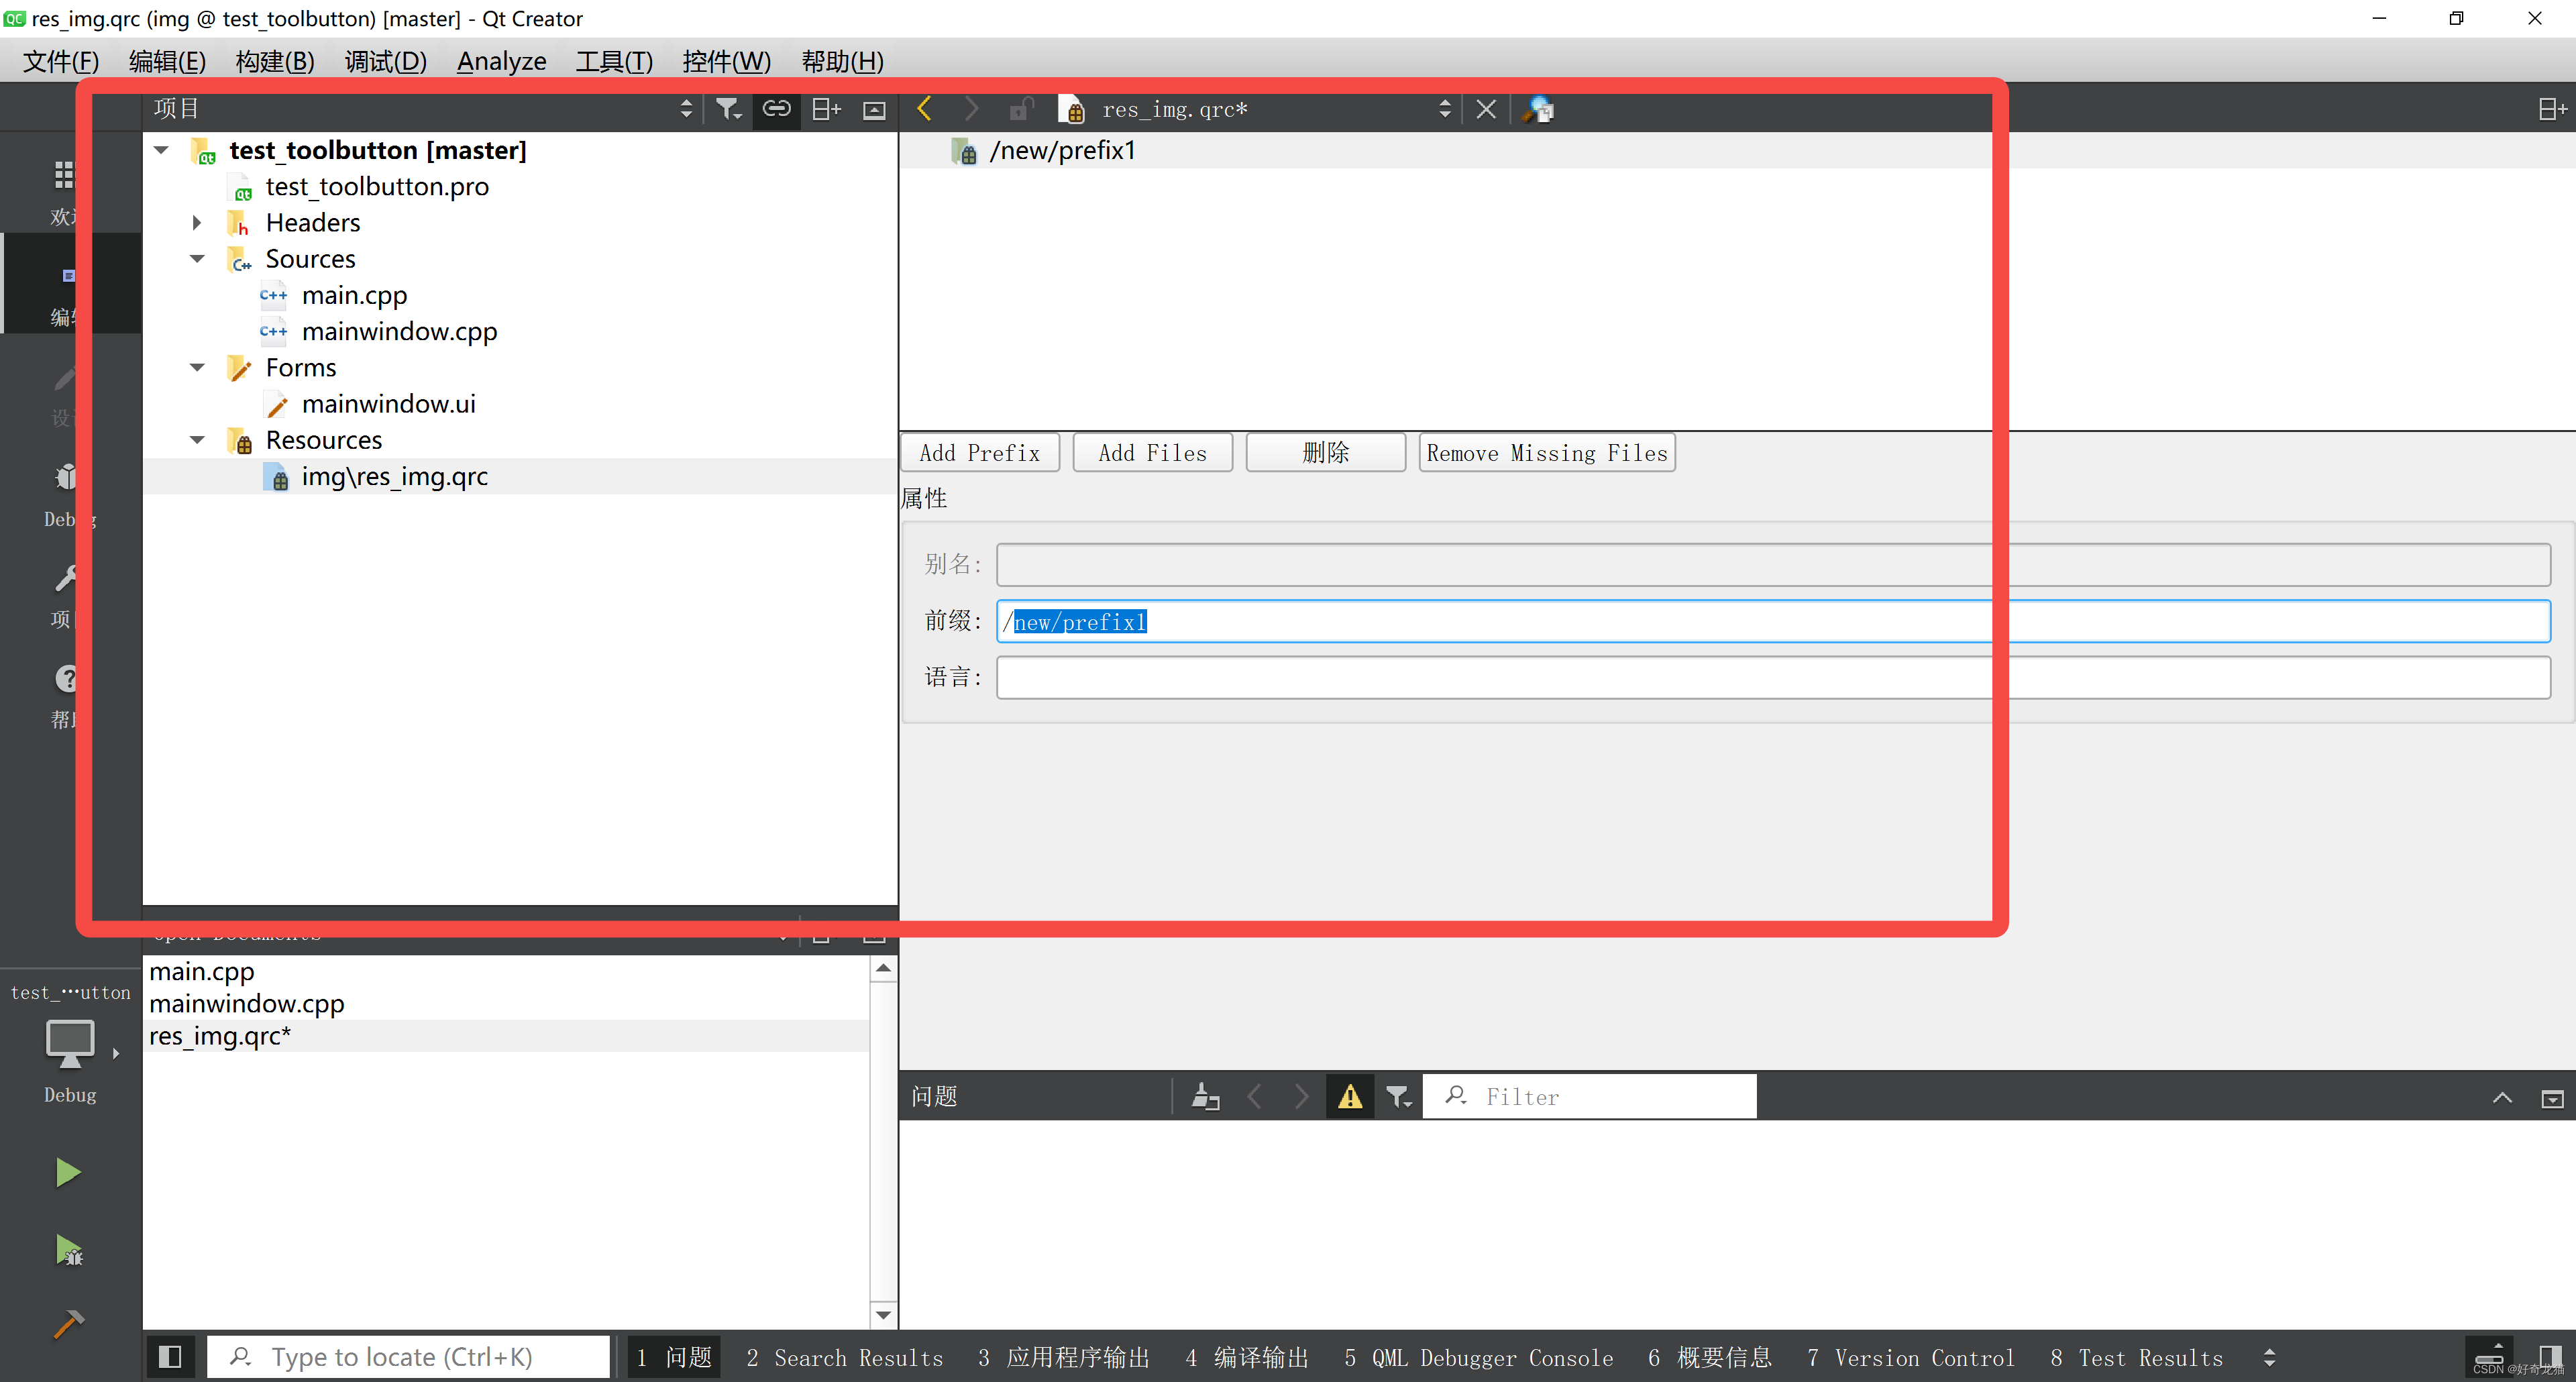Viewport: 2576px width, 1382px height.
Task: Close the res_img.qrc document with X
Action: point(1486,109)
